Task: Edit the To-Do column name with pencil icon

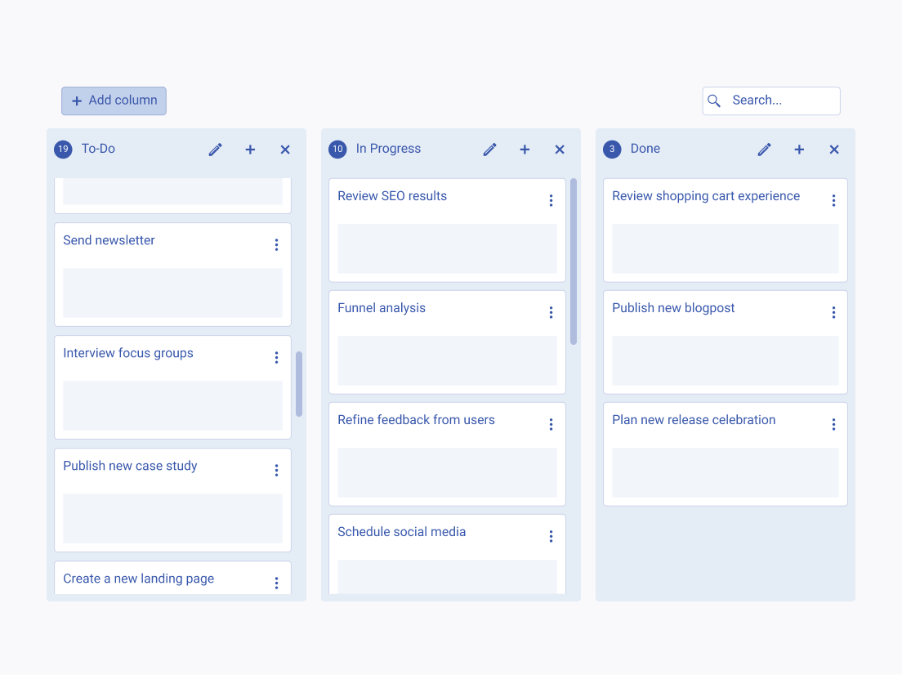Action: [215, 150]
